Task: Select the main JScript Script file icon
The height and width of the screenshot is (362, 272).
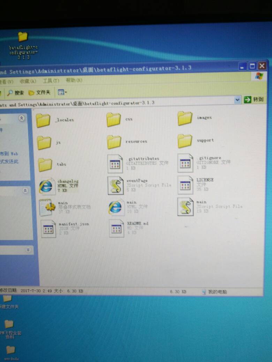Action: (186, 207)
